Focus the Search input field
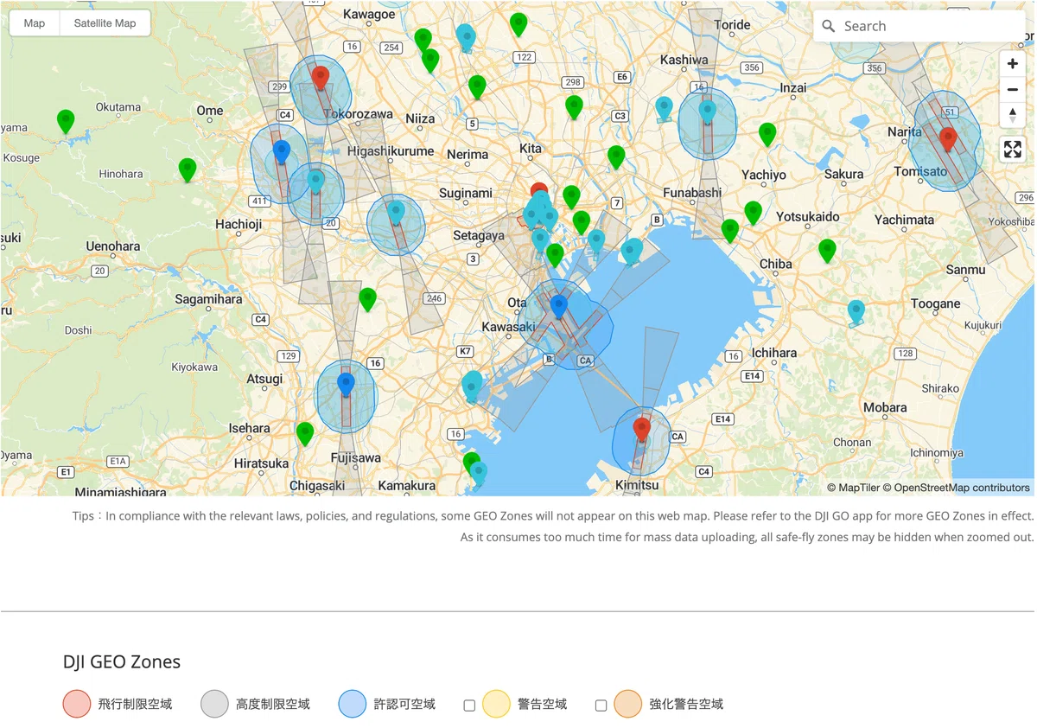The width and height of the screenshot is (1037, 728). click(919, 26)
